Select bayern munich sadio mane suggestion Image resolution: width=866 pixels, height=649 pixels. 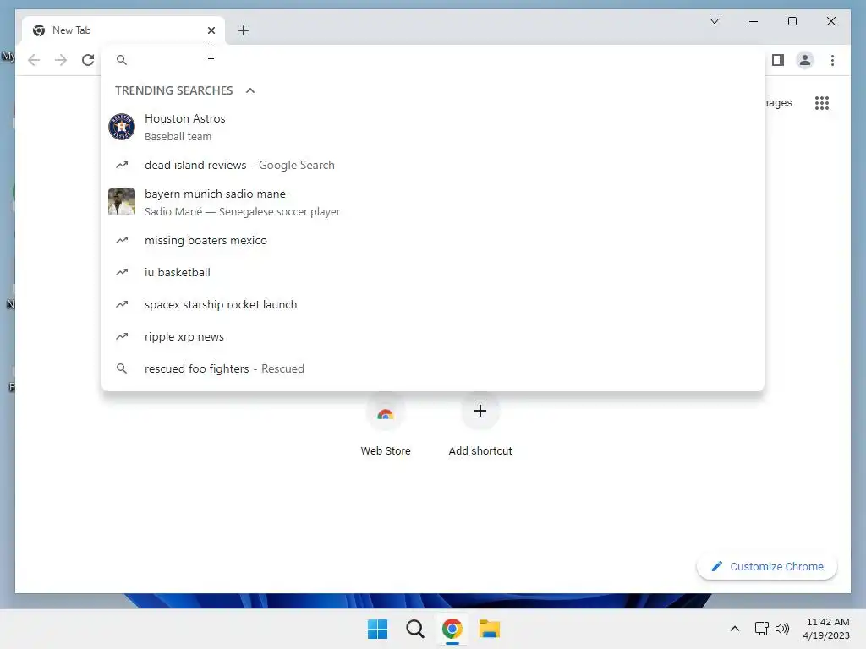coord(433,202)
